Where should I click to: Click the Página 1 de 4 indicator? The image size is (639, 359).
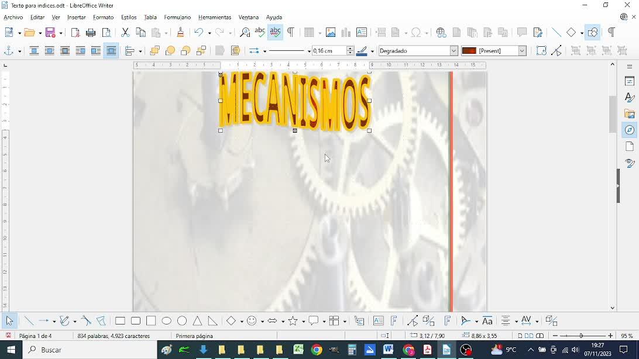point(36,336)
